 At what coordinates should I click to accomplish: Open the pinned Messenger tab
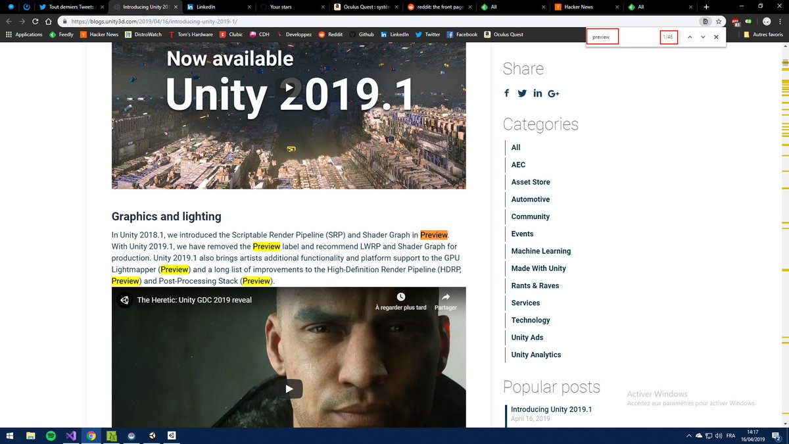tap(11, 7)
